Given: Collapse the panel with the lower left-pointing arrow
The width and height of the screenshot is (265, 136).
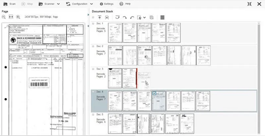Looking at the screenshot, I should [88, 26].
